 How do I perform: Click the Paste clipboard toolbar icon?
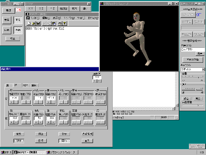tap(53, 23)
